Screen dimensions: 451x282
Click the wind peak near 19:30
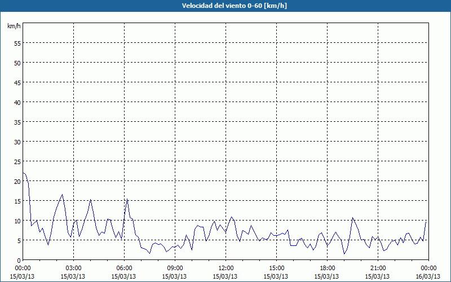pos(353,218)
